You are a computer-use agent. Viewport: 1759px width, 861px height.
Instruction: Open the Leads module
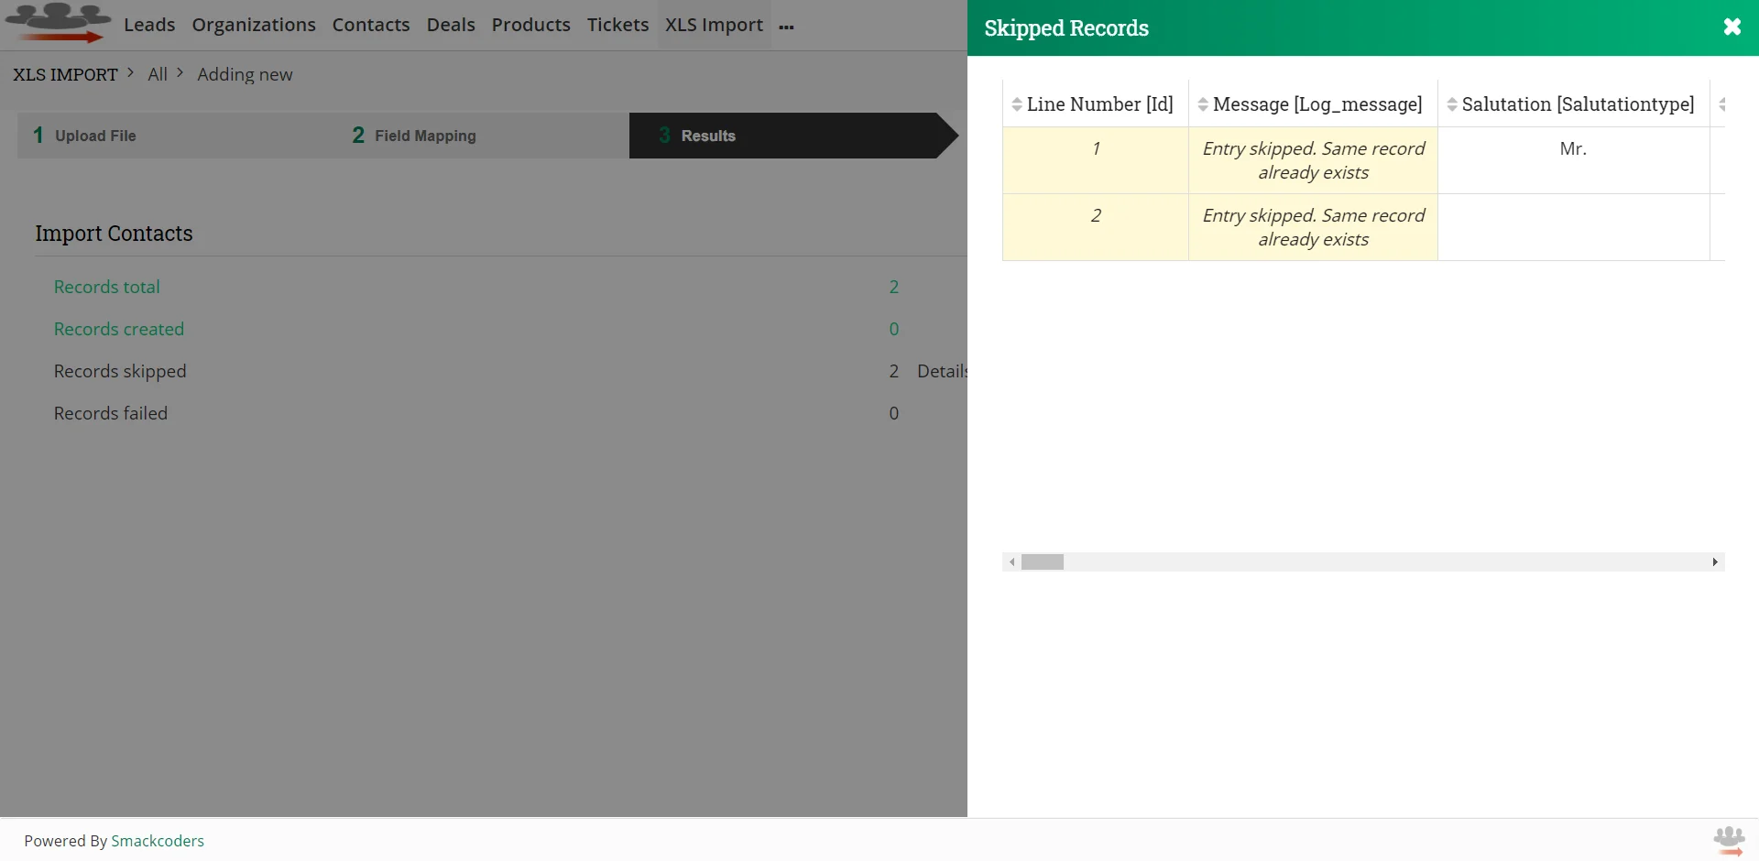[148, 25]
